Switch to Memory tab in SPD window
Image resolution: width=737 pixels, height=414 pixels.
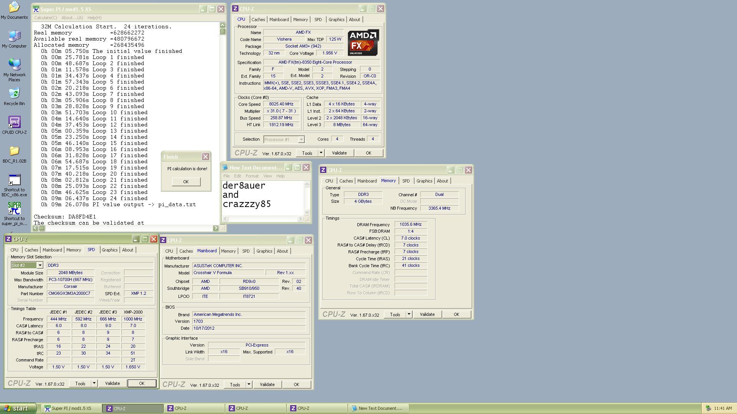point(73,250)
